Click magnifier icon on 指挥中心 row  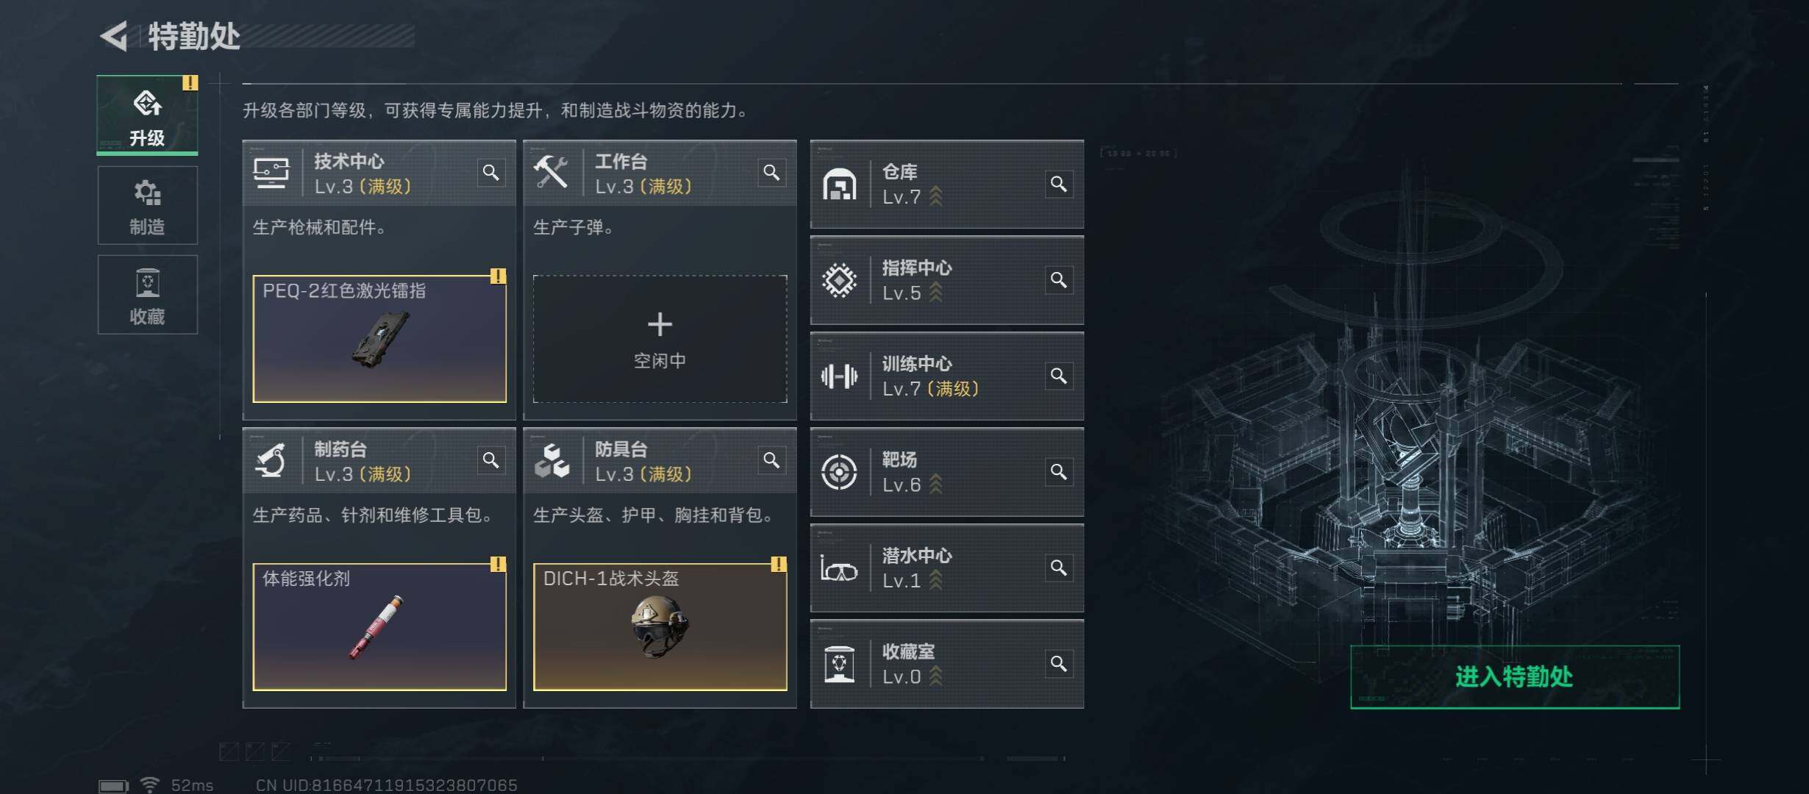(1058, 280)
